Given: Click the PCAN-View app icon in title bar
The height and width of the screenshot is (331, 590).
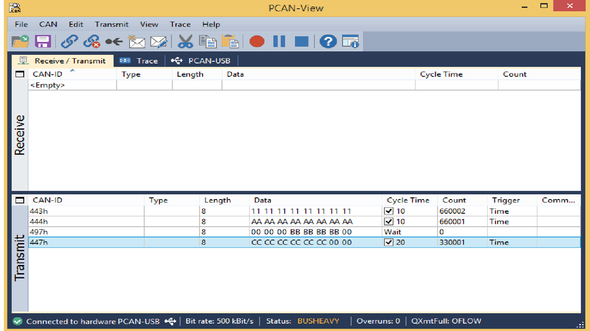Looking at the screenshot, I should point(15,8).
